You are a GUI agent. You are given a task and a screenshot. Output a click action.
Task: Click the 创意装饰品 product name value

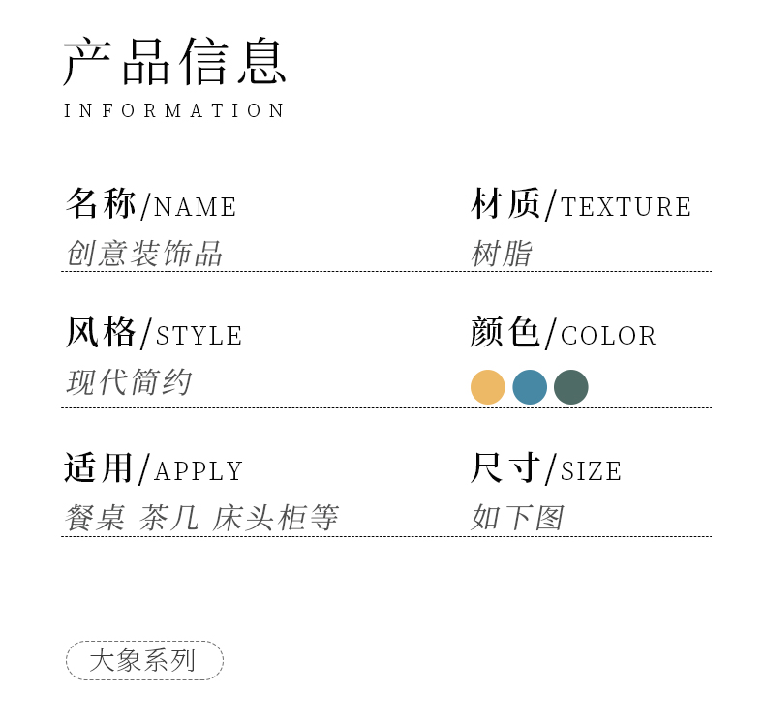click(x=144, y=254)
